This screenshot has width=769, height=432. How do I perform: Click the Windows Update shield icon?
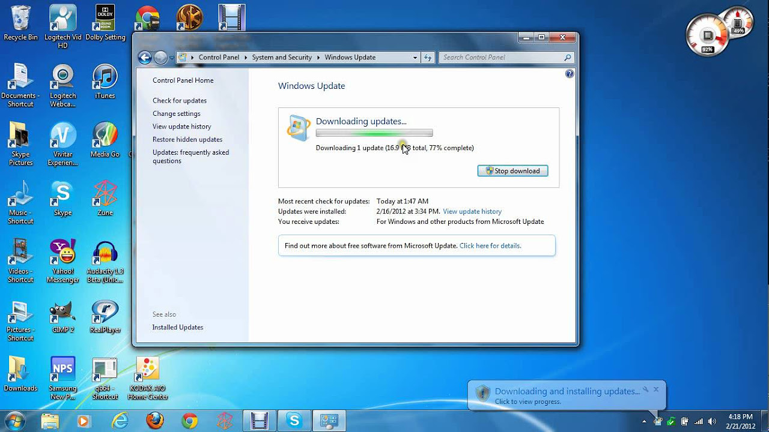pos(299,127)
